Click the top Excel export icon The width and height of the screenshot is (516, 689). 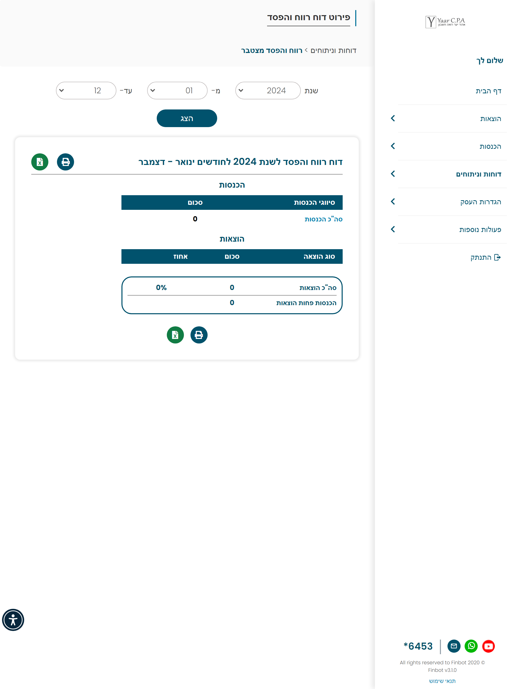(x=40, y=162)
